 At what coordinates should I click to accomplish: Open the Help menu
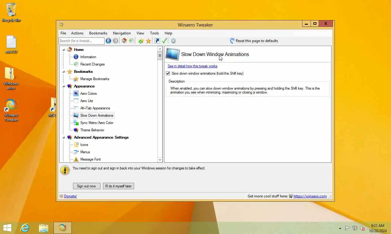click(168, 33)
